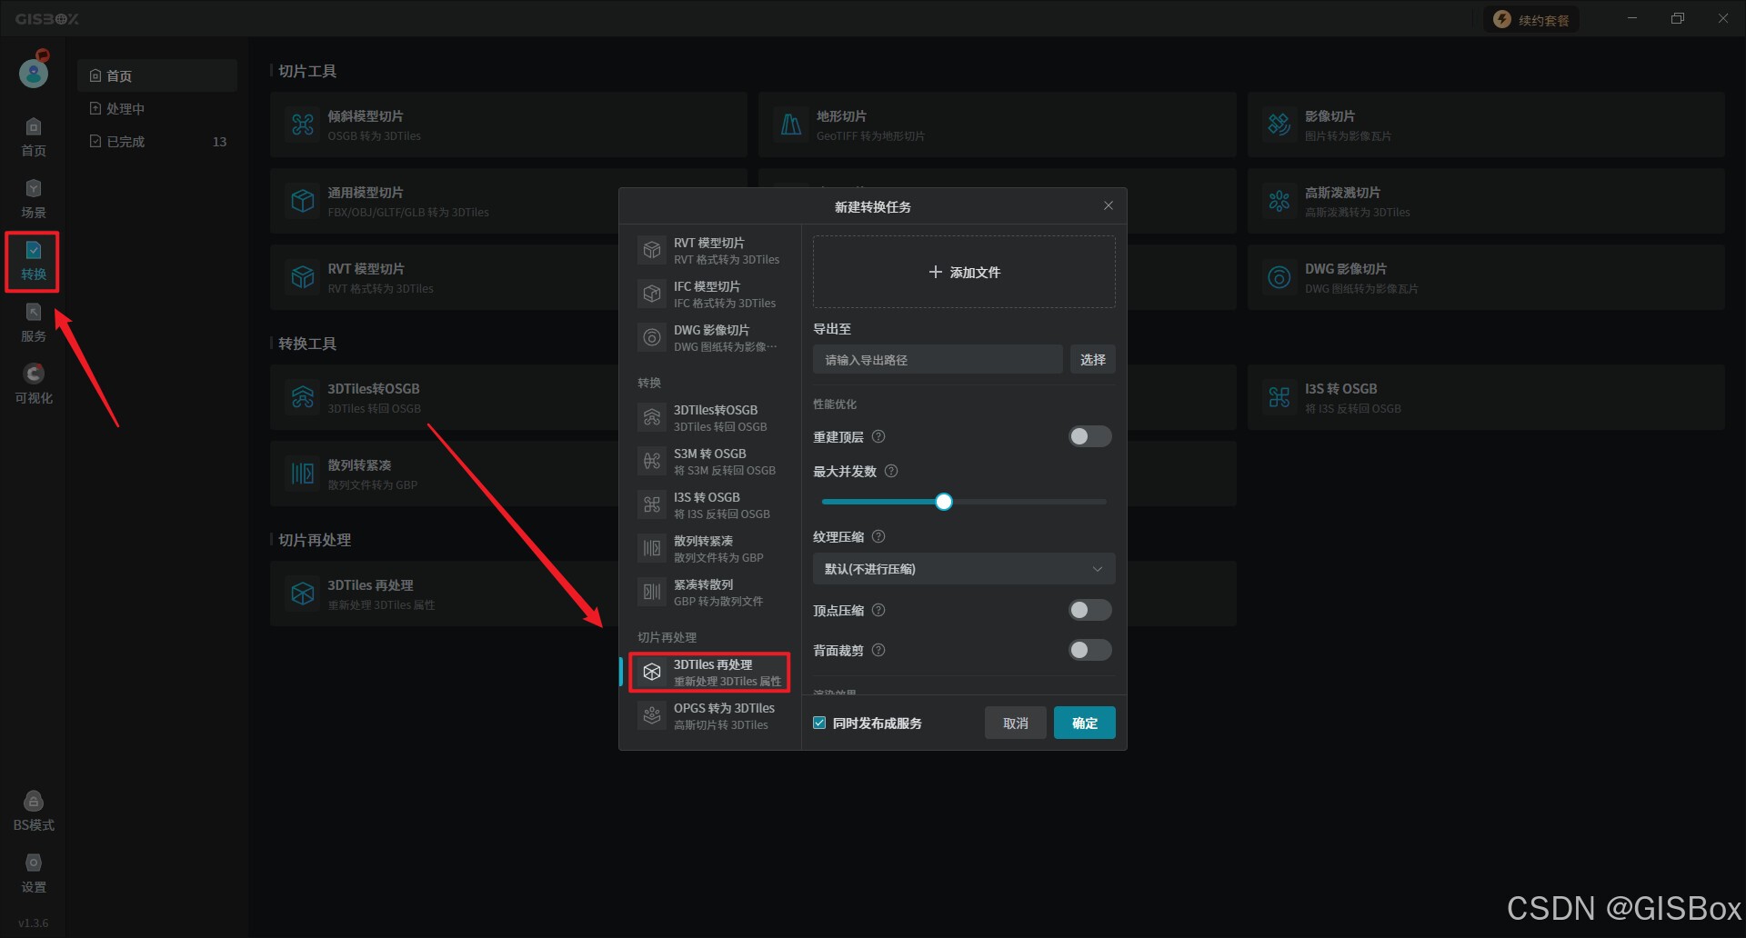1746x938 pixels.
Task: Select 首页 tab in task list
Action: tap(156, 75)
